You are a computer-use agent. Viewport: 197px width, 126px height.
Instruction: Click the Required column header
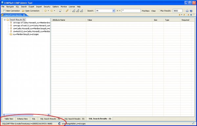pos(186,20)
